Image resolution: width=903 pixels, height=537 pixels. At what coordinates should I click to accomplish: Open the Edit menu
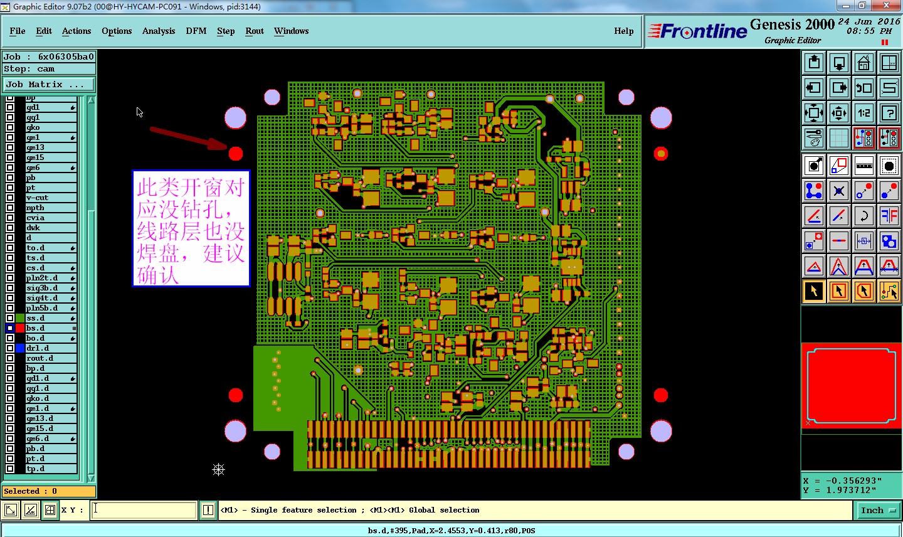pos(44,31)
